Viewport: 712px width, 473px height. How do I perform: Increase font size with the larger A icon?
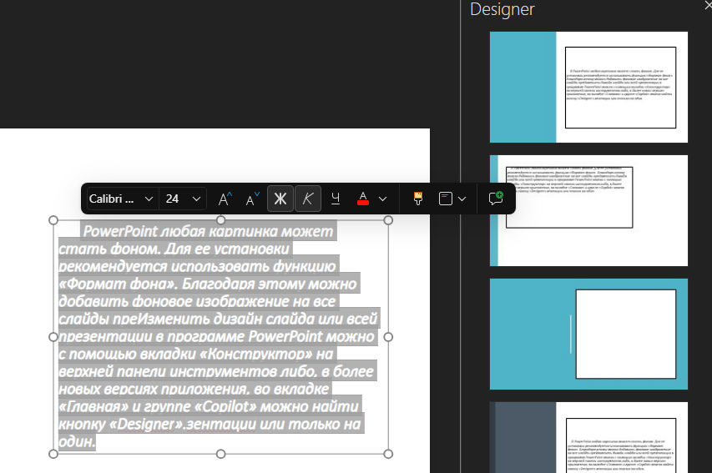(x=225, y=199)
